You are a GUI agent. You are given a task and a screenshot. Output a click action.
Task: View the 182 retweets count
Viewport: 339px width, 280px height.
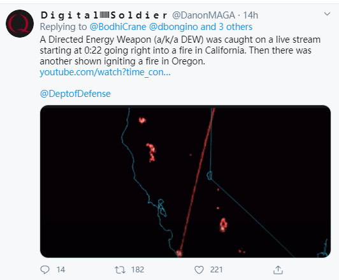138,270
